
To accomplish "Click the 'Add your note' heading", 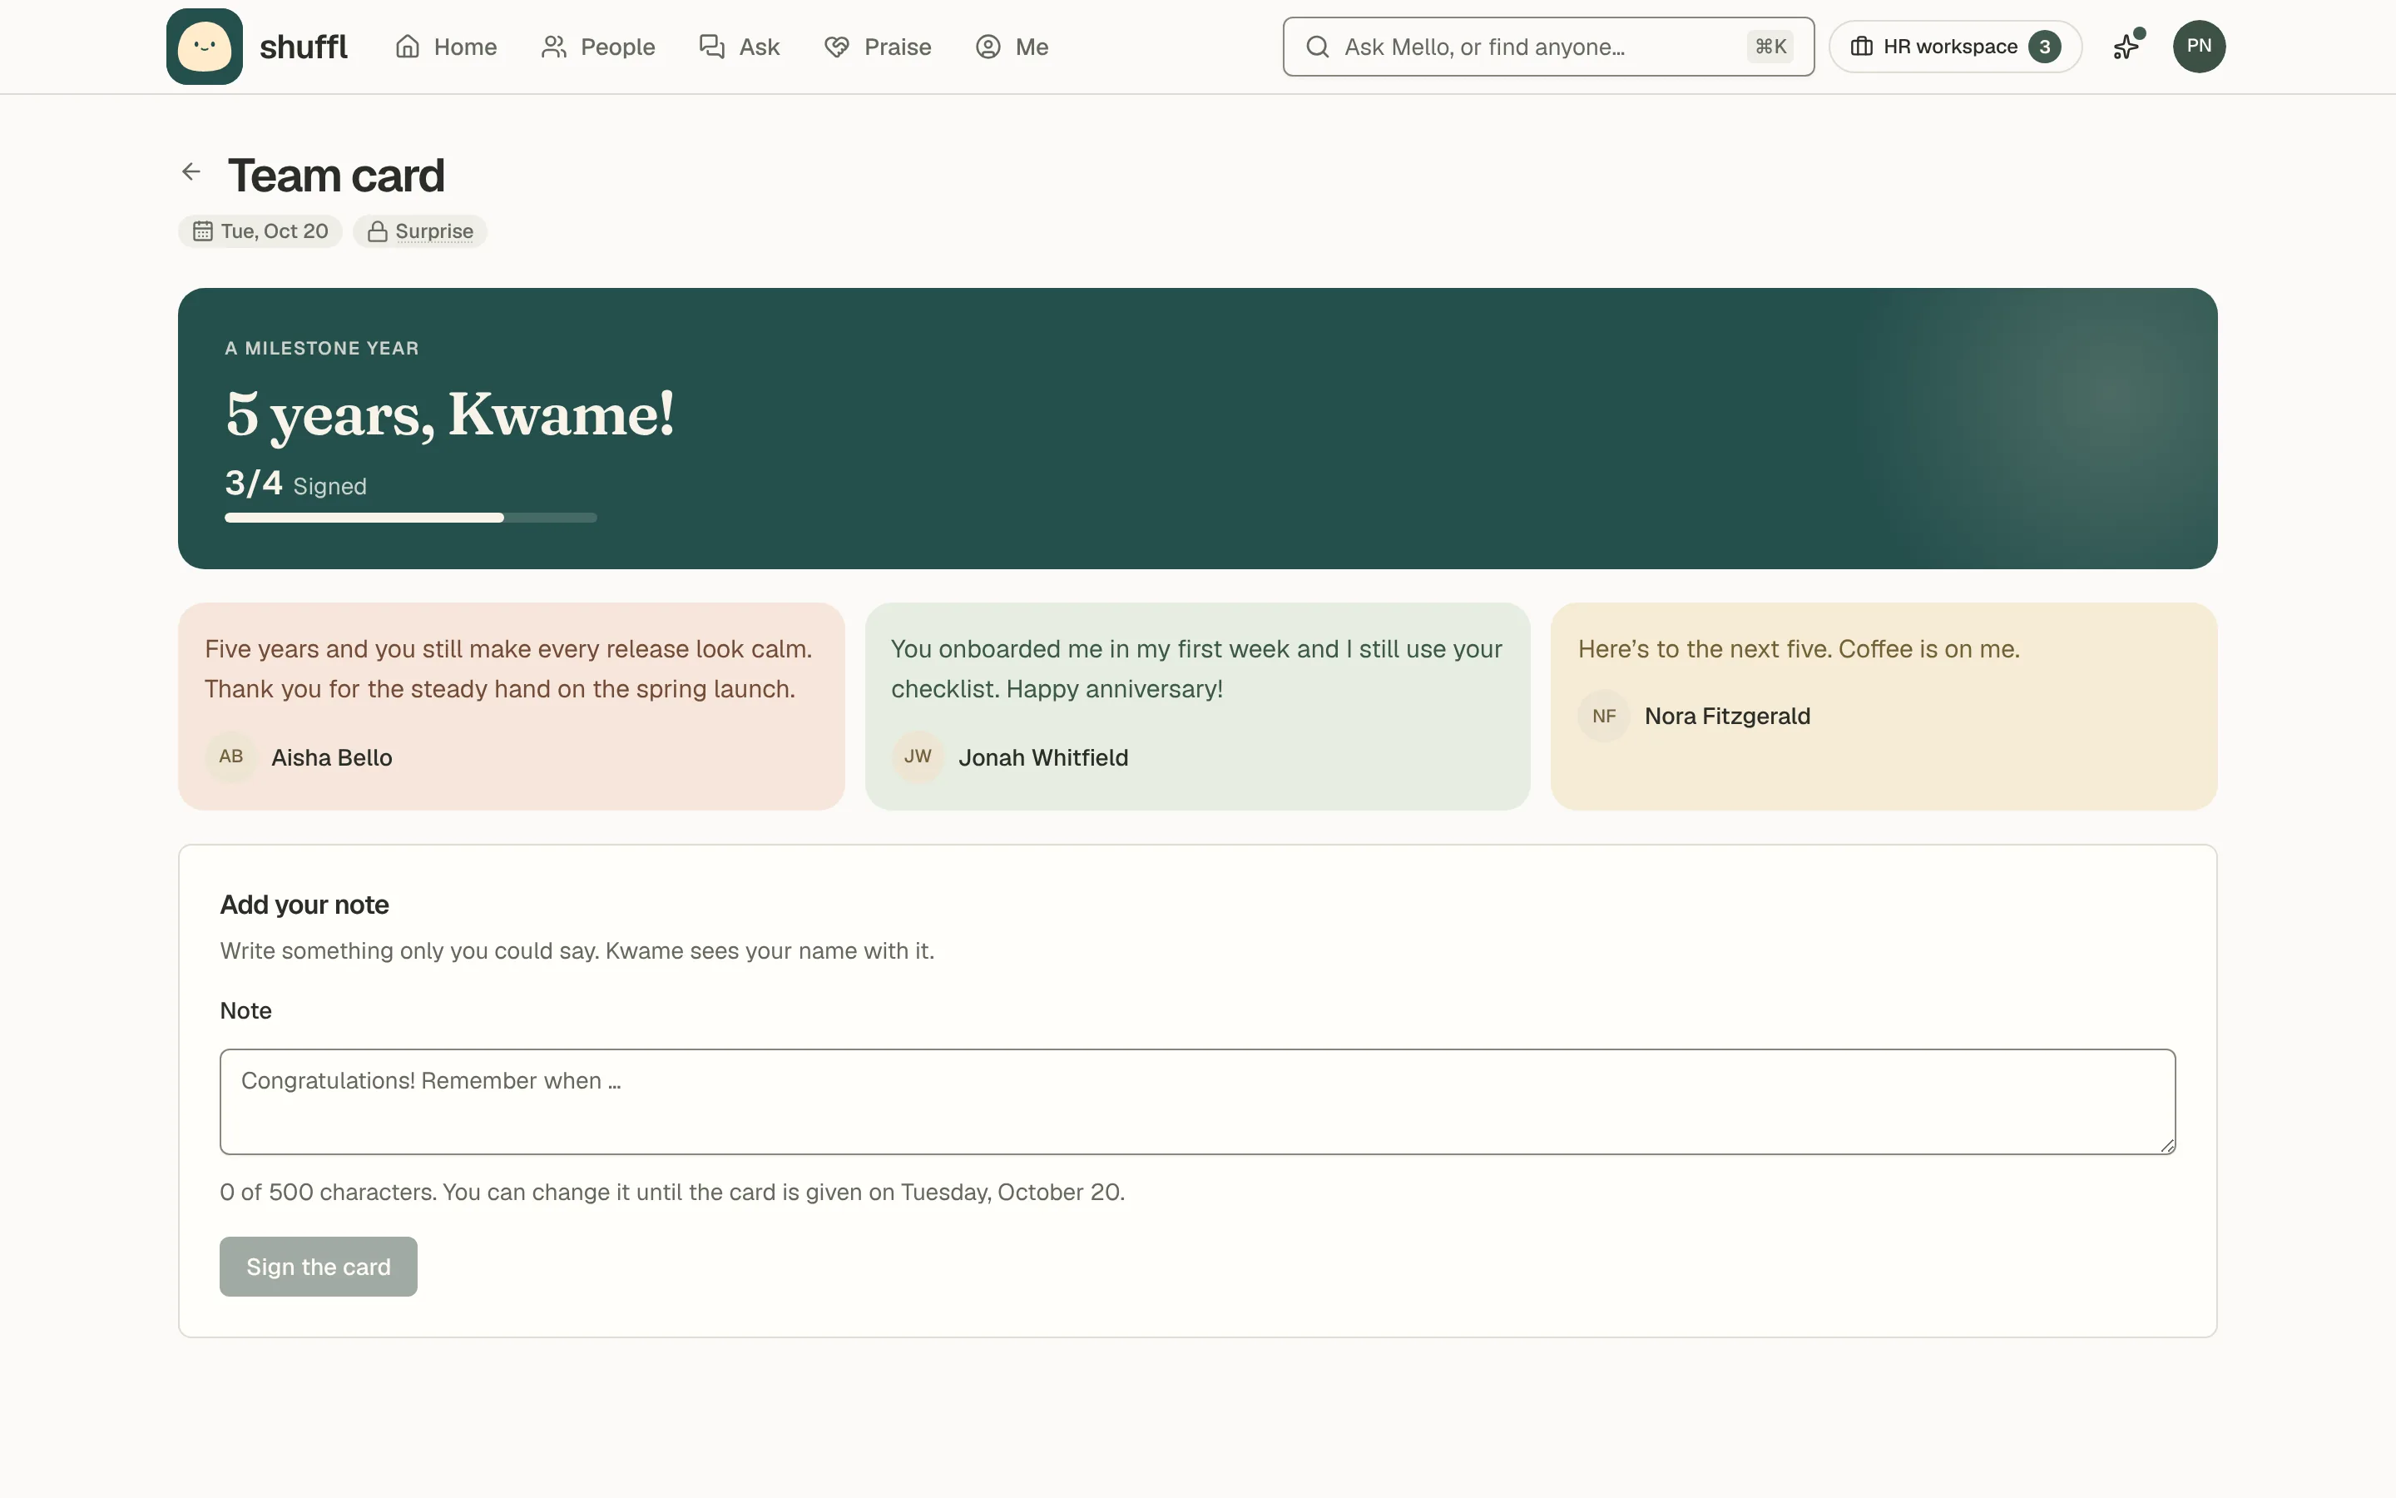I will [304, 905].
